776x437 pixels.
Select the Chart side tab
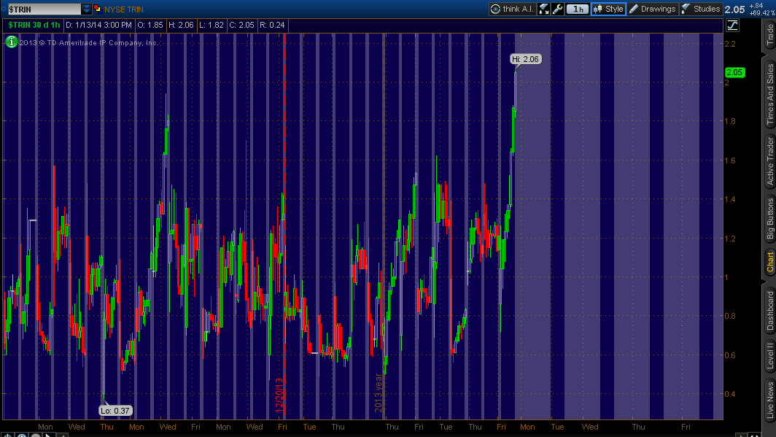[x=769, y=262]
